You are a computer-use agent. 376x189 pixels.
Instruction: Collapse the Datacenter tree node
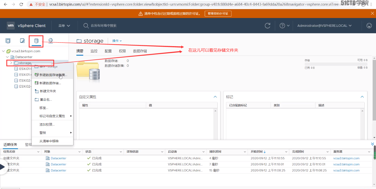(7, 57)
